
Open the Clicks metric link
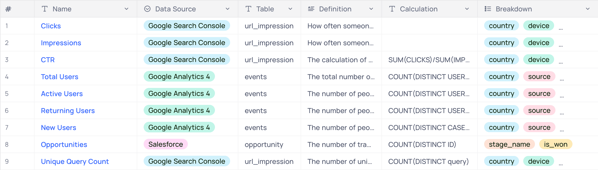51,26
